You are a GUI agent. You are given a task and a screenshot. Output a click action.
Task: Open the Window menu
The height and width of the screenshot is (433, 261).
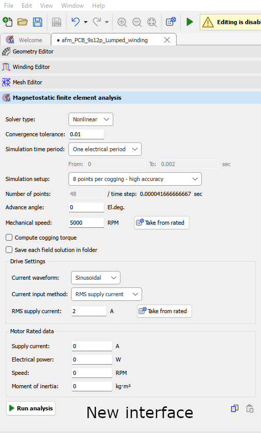(x=73, y=6)
